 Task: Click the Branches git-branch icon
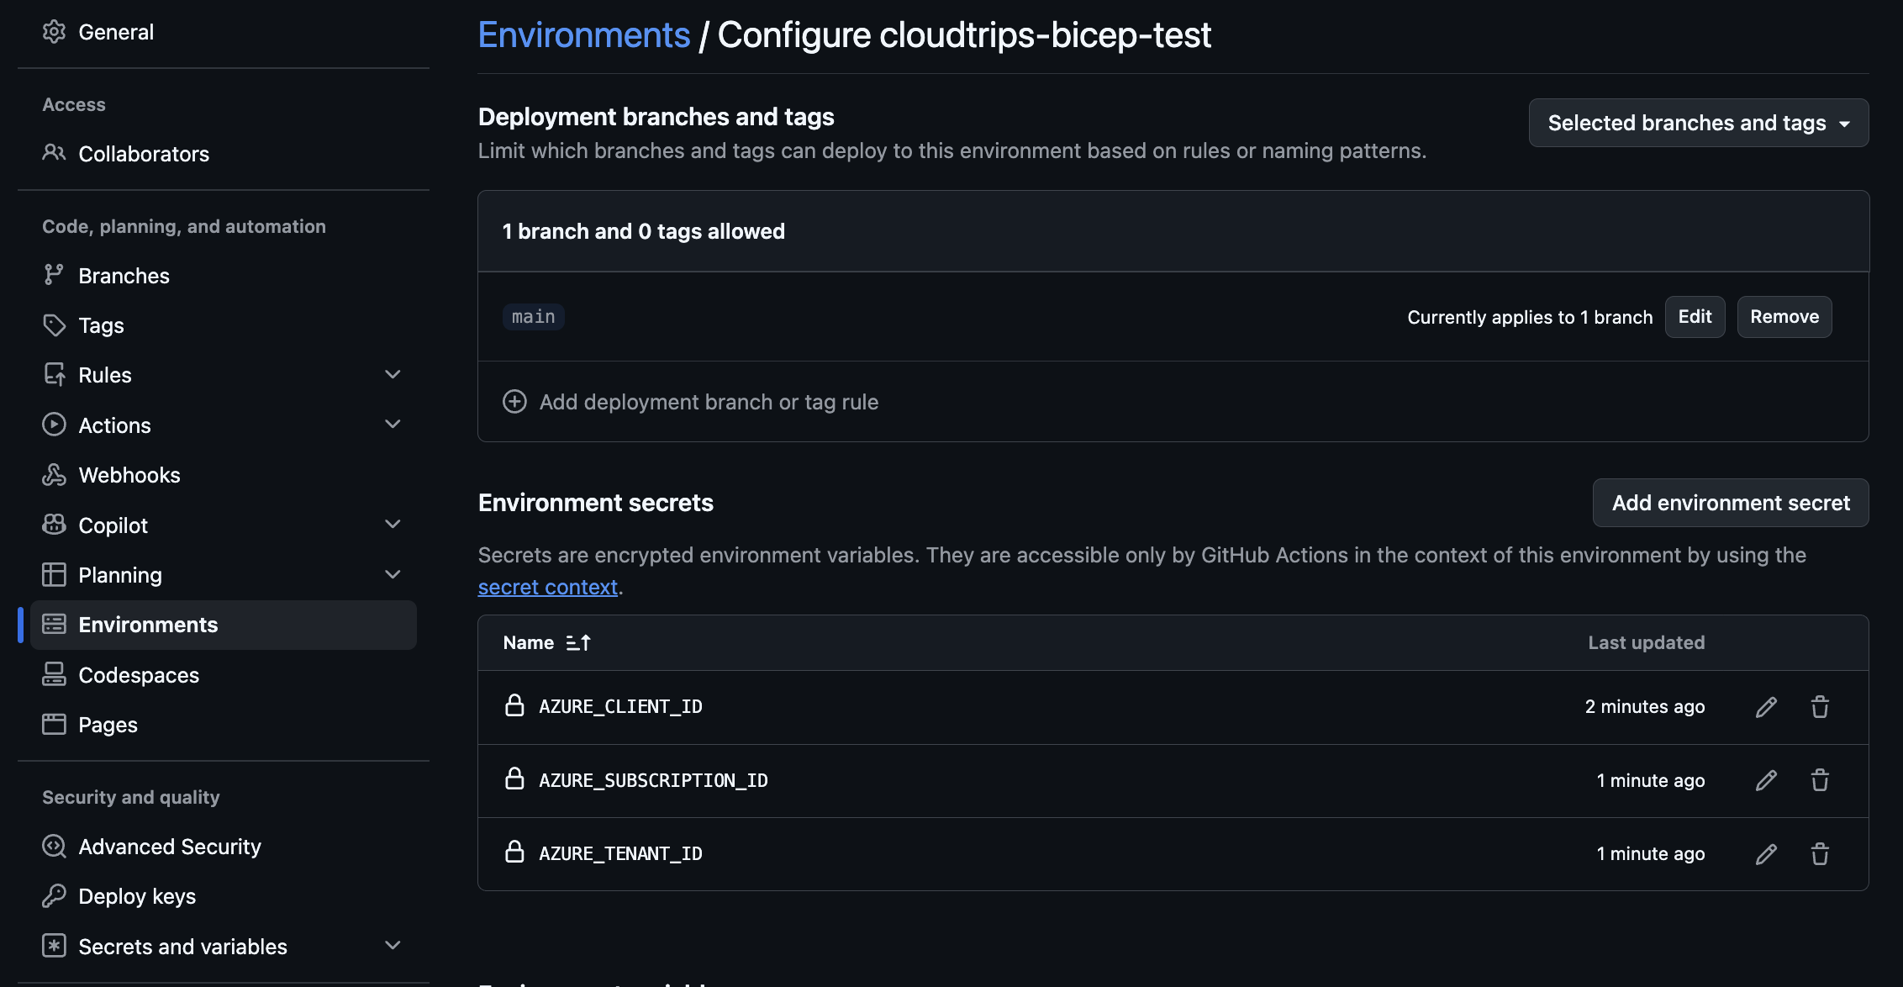(x=54, y=275)
